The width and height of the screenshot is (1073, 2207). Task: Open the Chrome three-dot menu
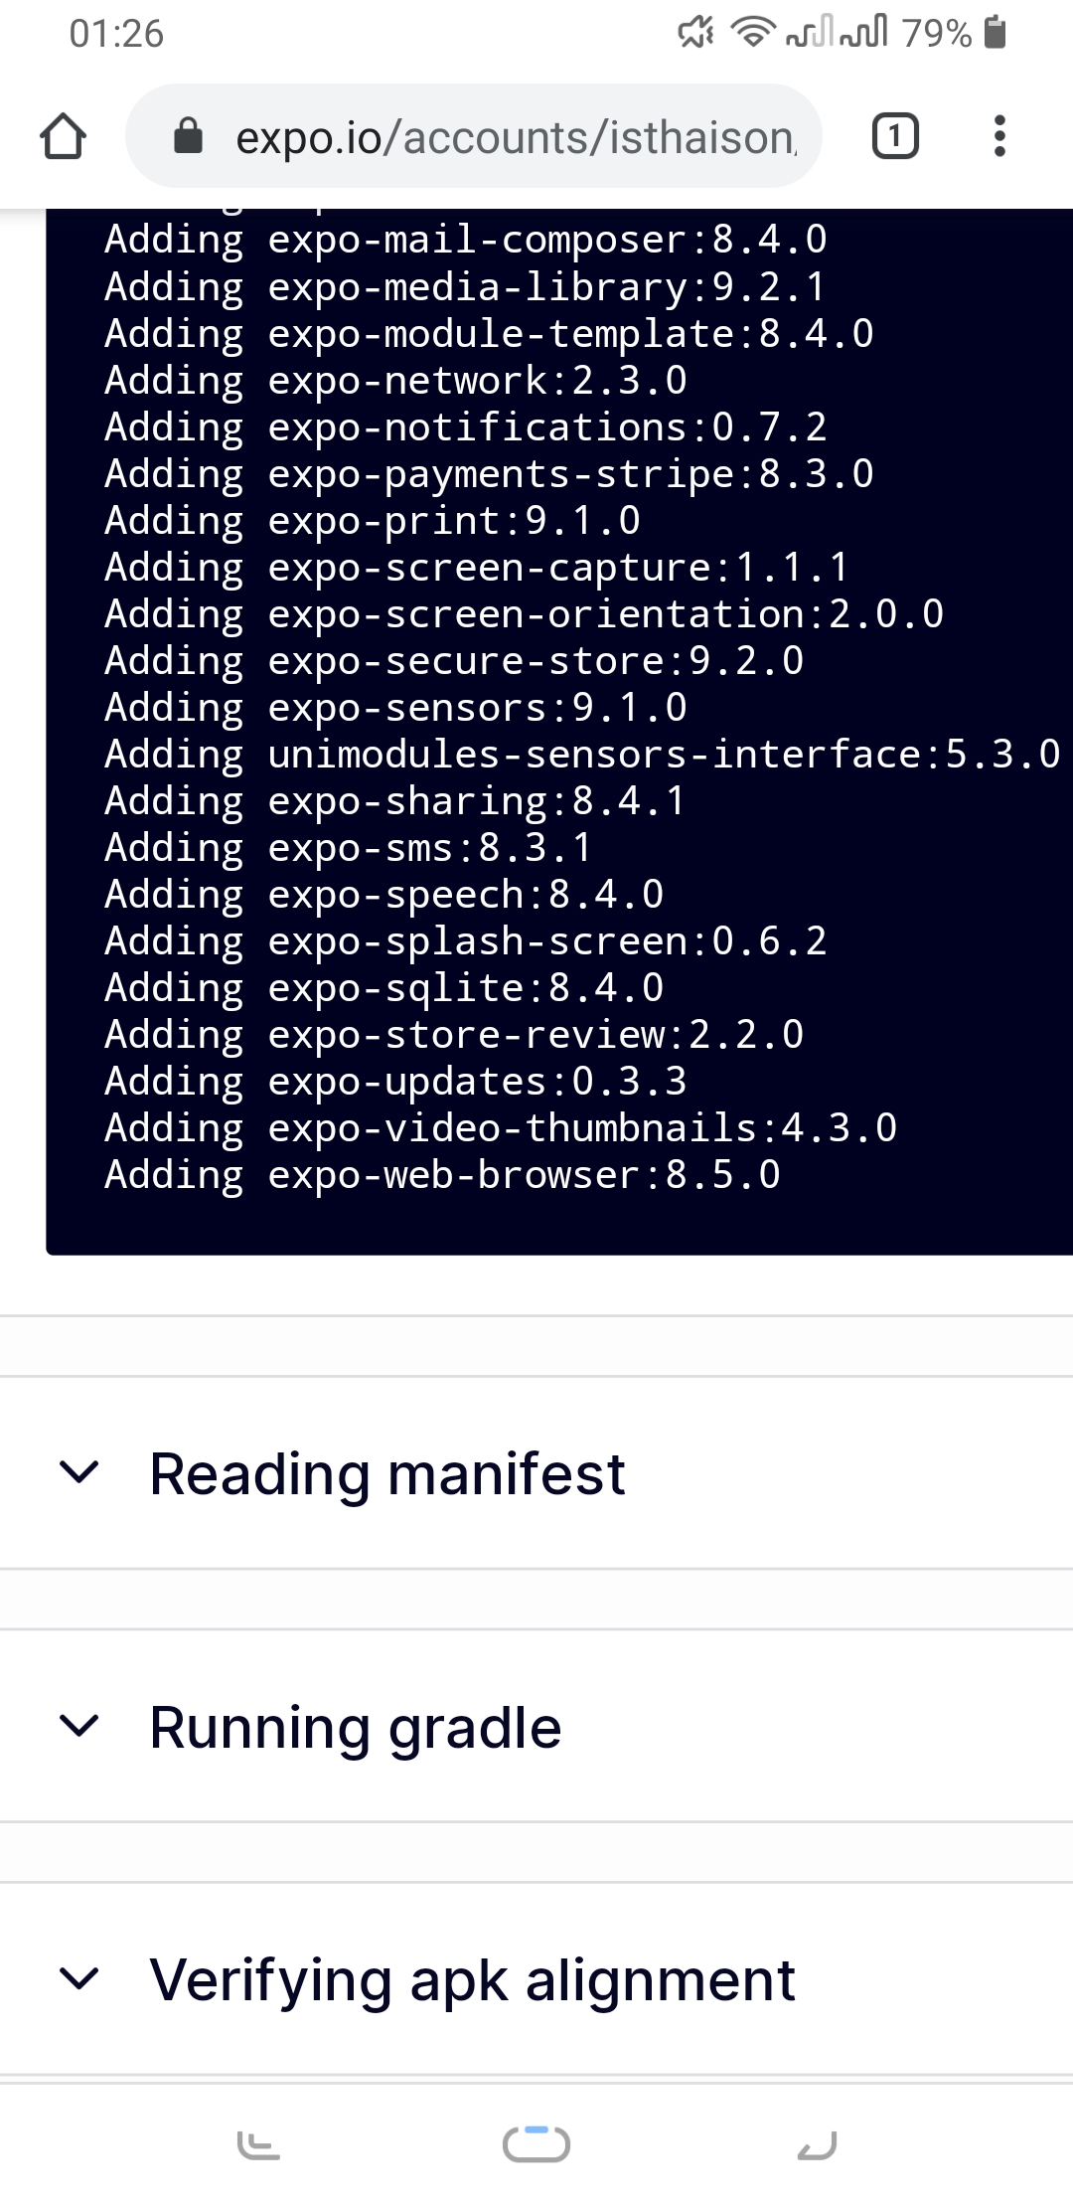(1000, 136)
